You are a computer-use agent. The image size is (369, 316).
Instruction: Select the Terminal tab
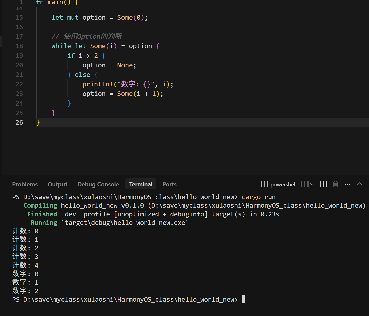(141, 184)
